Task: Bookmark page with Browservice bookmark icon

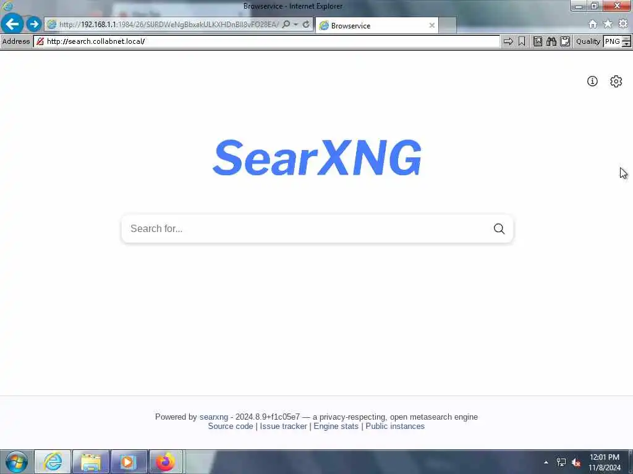Action: click(522, 41)
